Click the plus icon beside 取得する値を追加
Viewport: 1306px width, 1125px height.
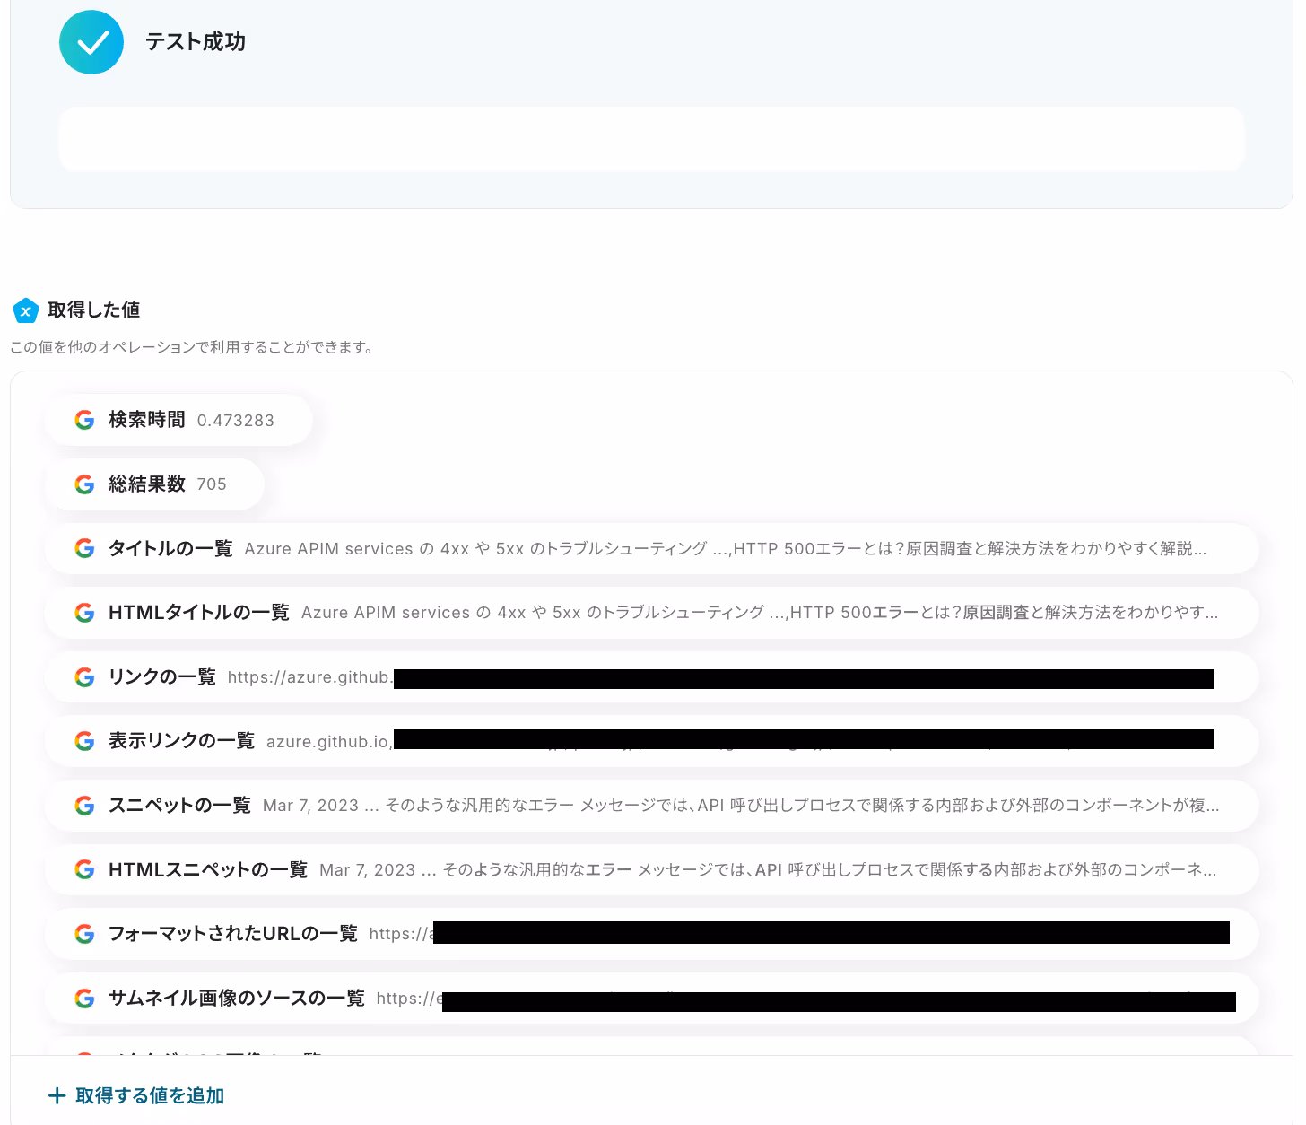pos(57,1095)
